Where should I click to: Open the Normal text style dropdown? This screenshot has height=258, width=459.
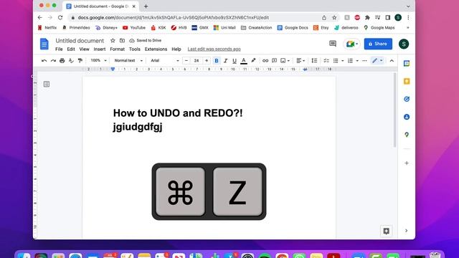pyautogui.click(x=128, y=60)
